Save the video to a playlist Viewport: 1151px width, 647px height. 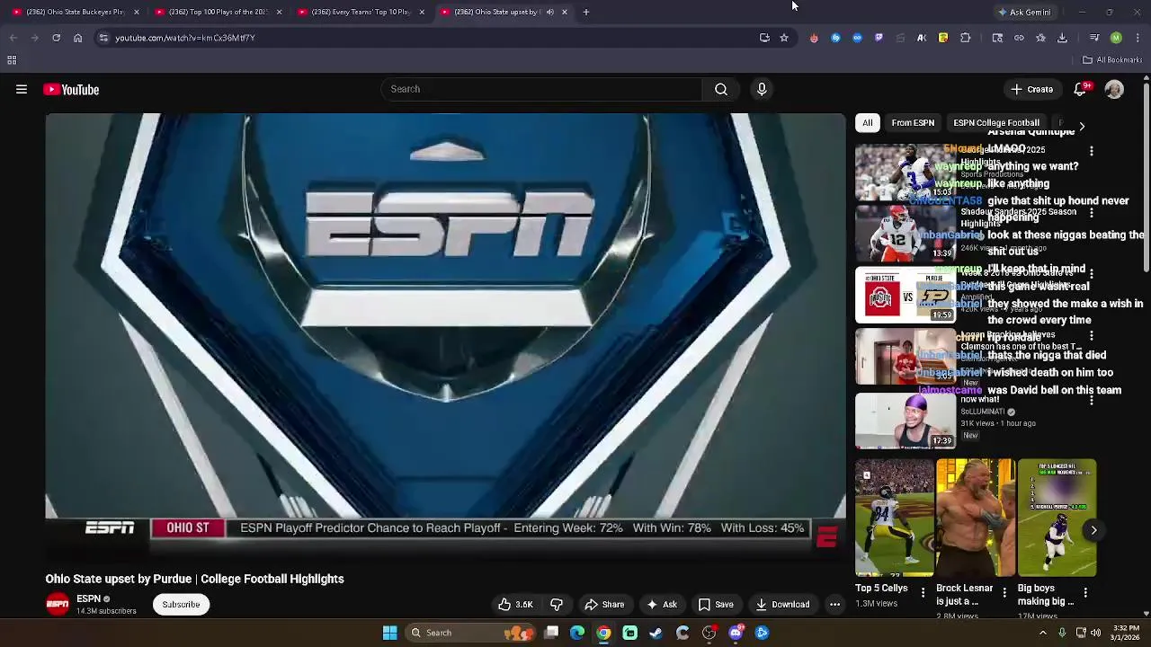coord(716,605)
